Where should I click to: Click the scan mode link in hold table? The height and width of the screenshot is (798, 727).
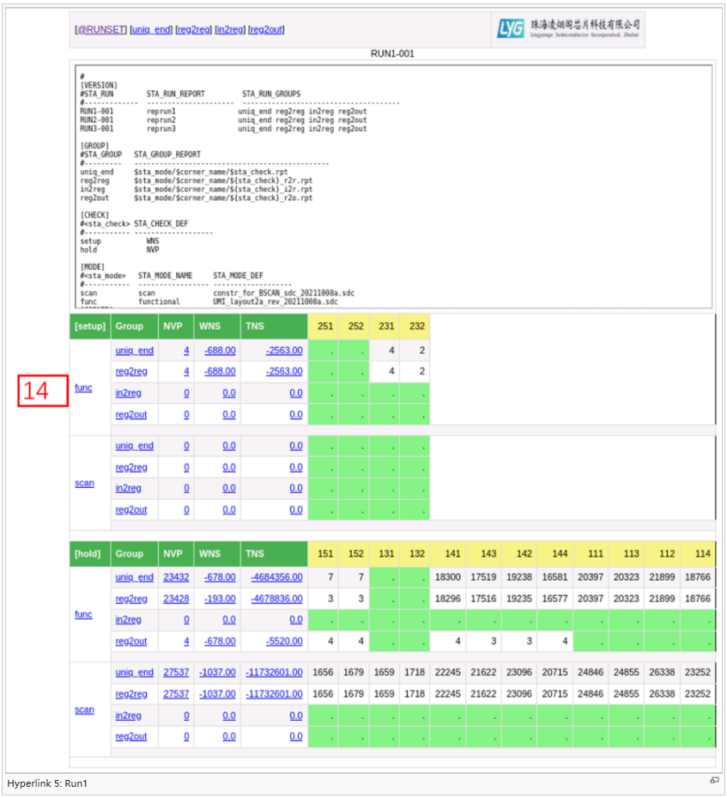84,710
